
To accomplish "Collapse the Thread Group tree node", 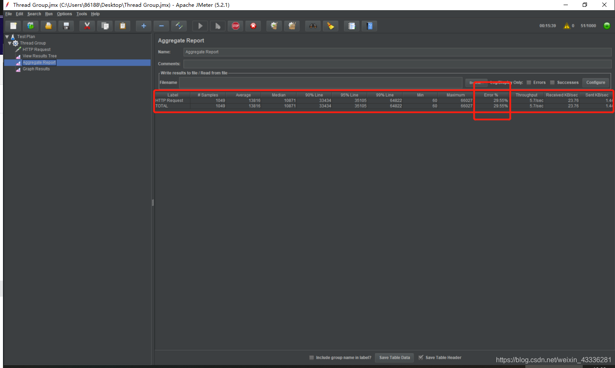I will pos(9,43).
